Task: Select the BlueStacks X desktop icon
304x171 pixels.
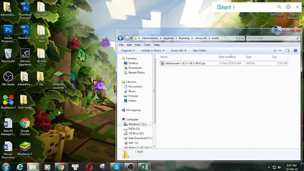Action: pos(8,102)
